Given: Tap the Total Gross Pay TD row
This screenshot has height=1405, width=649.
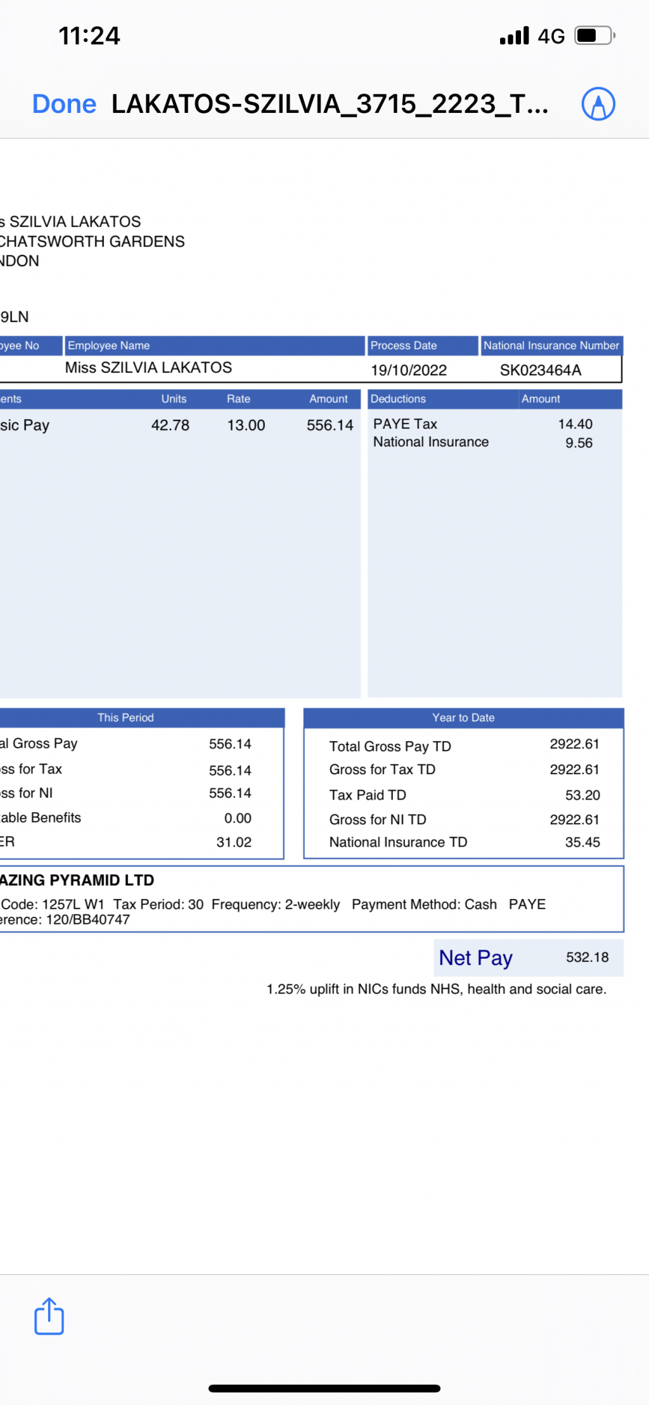Looking at the screenshot, I should [463, 746].
